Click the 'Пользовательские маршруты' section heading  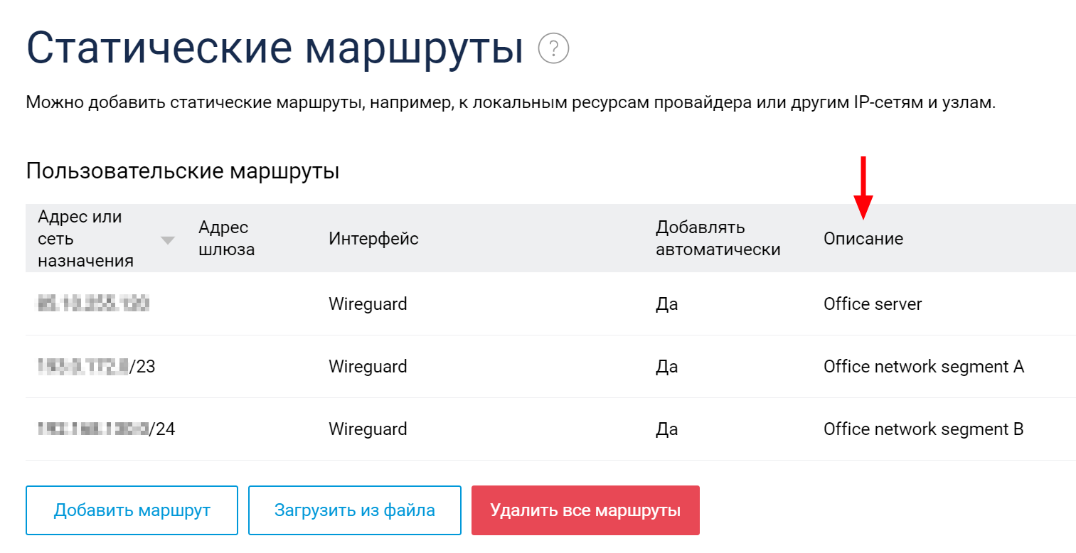182,171
